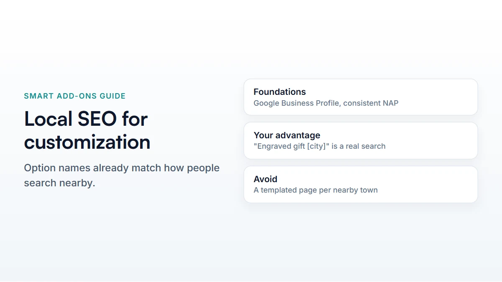Click the 'Google Business Profile' phrase

coord(297,103)
